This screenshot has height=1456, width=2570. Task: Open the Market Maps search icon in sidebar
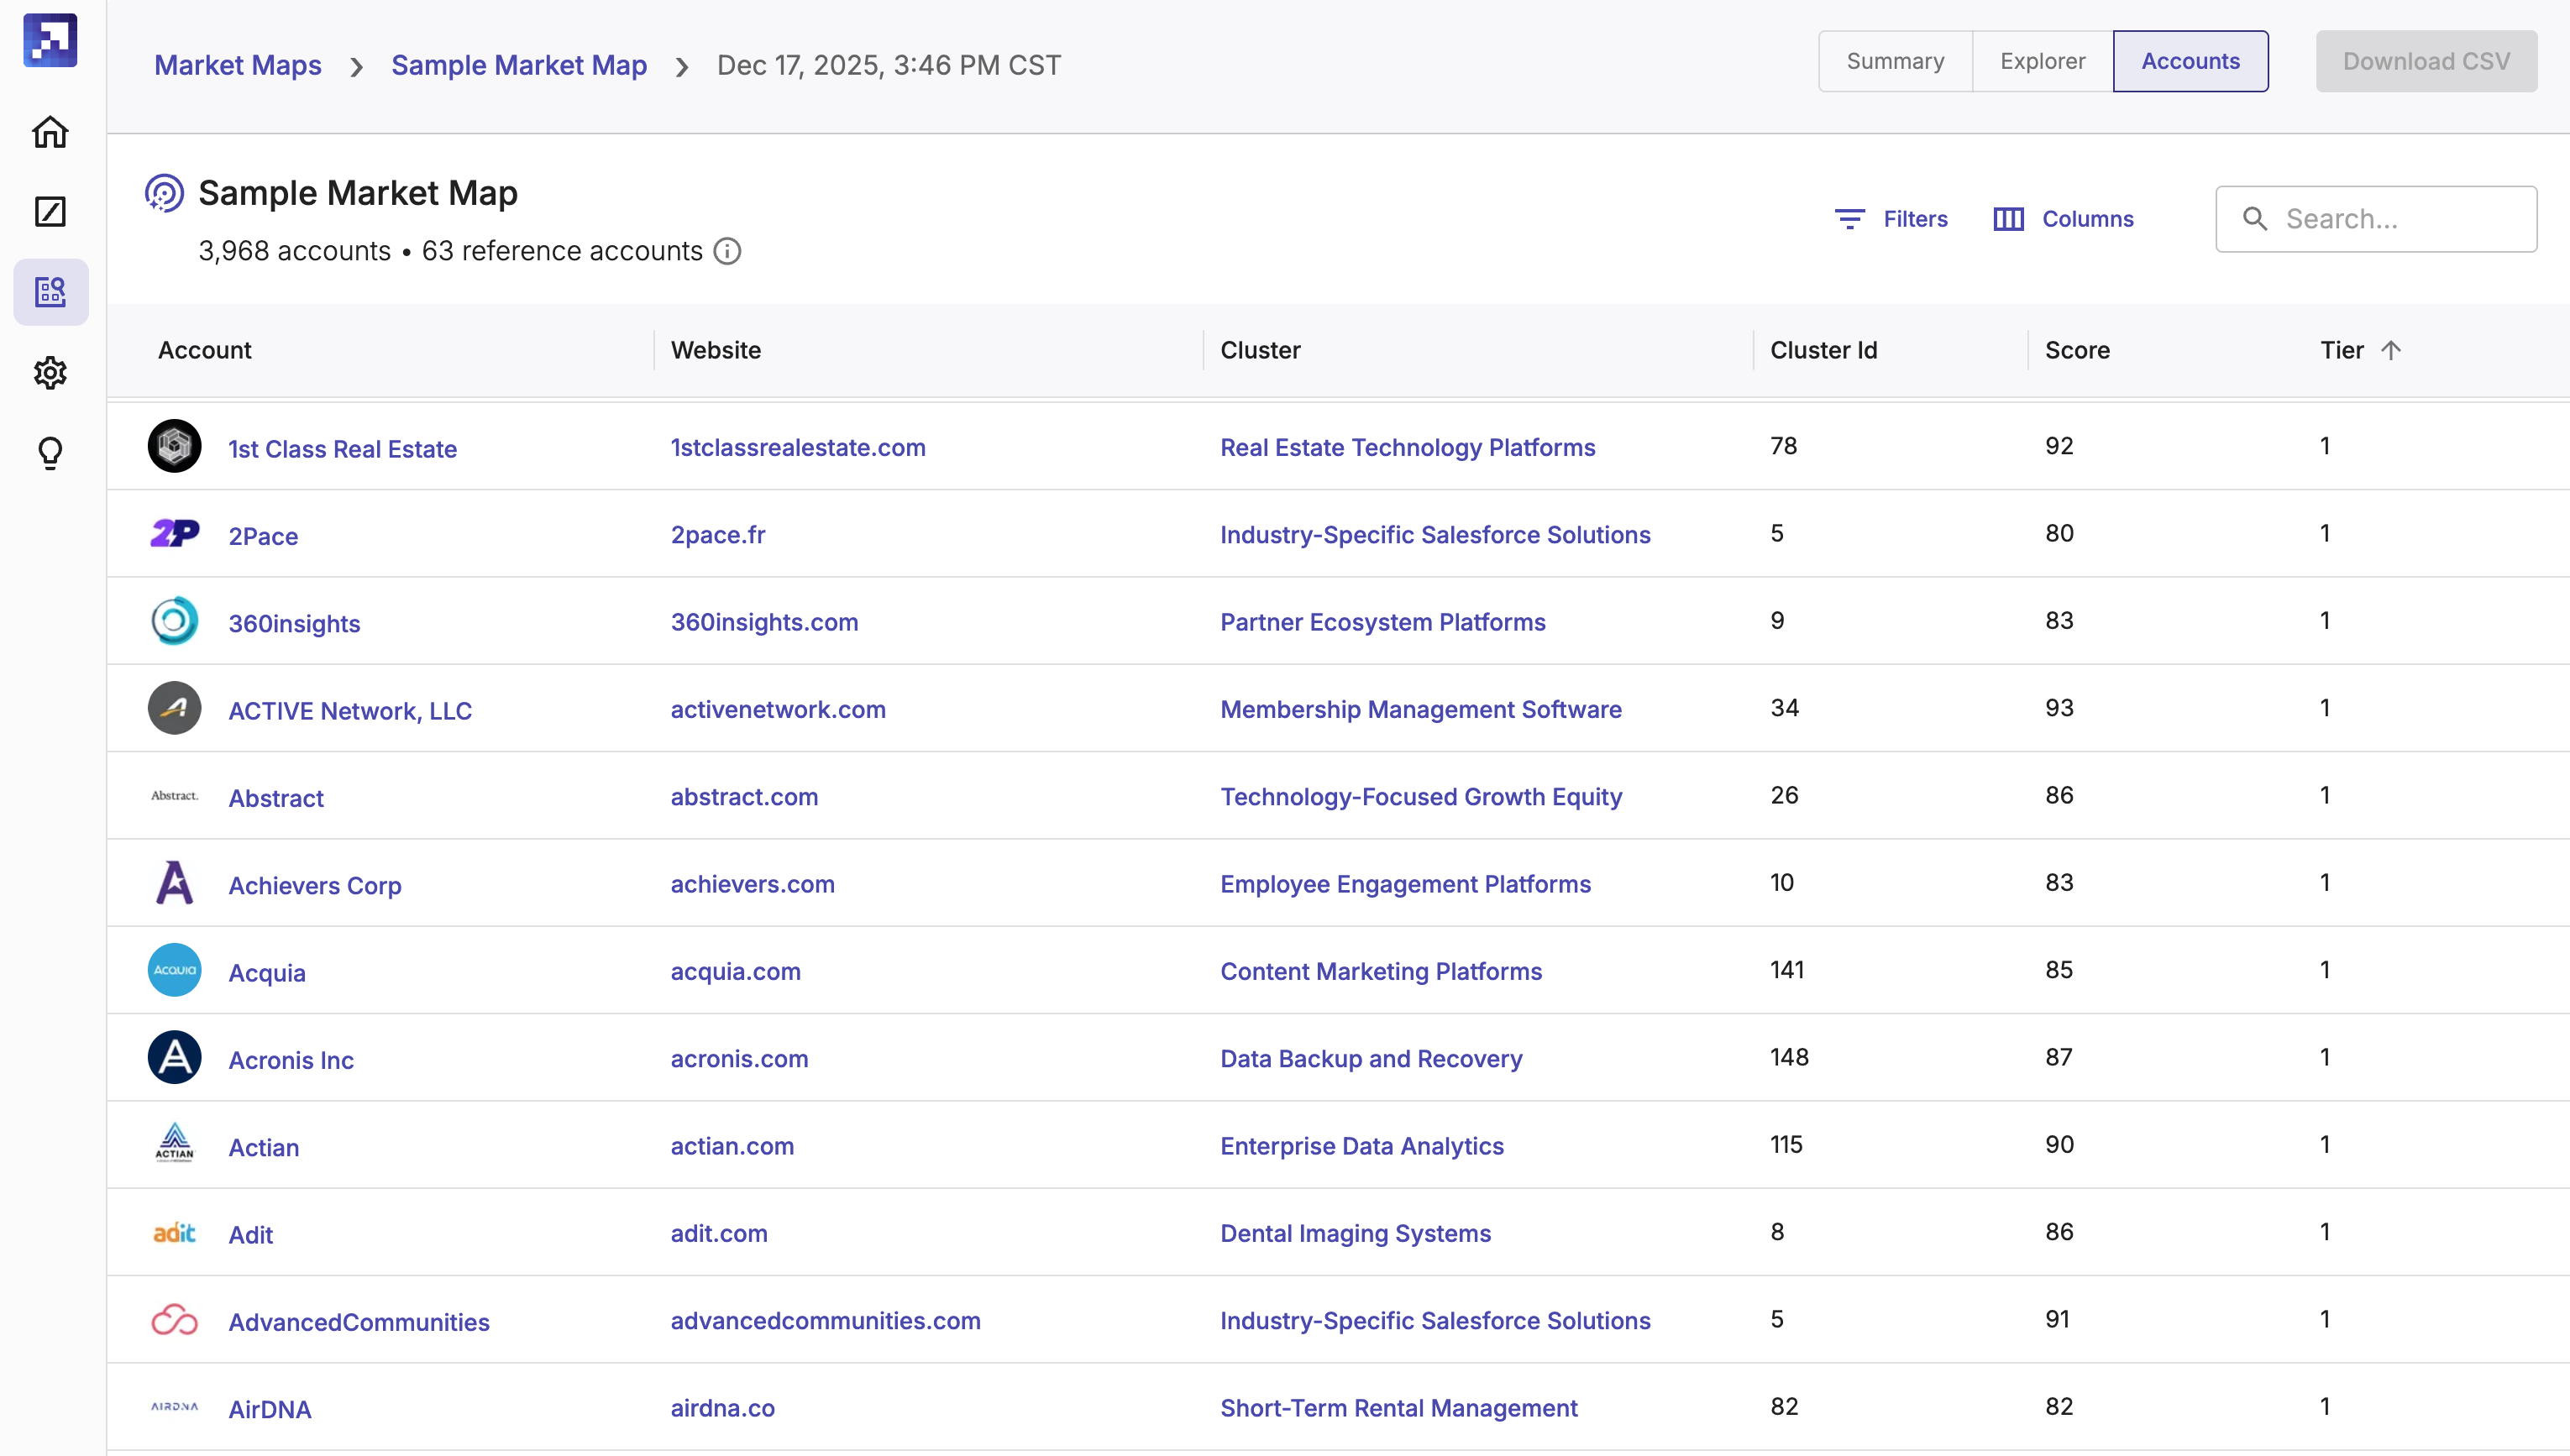point(50,292)
